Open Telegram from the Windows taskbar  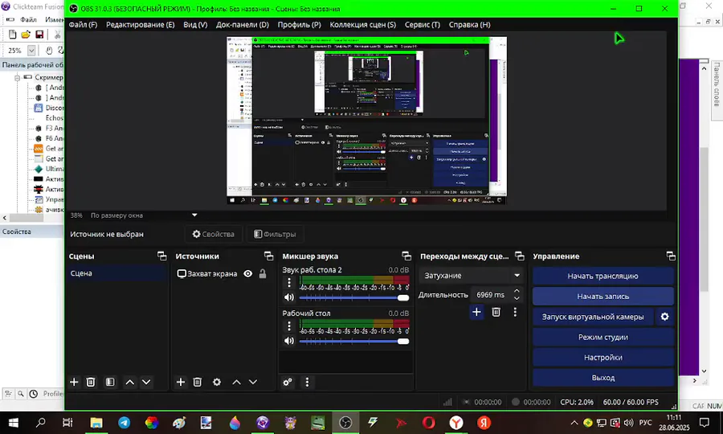[x=124, y=423]
